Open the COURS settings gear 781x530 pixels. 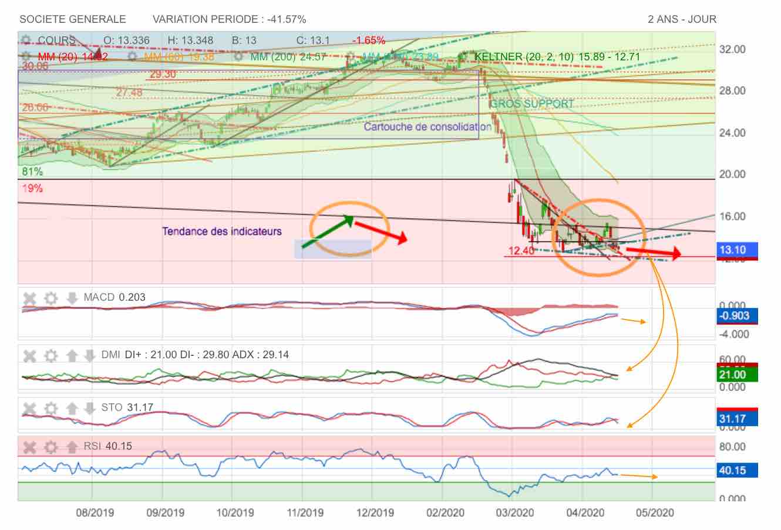click(26, 40)
